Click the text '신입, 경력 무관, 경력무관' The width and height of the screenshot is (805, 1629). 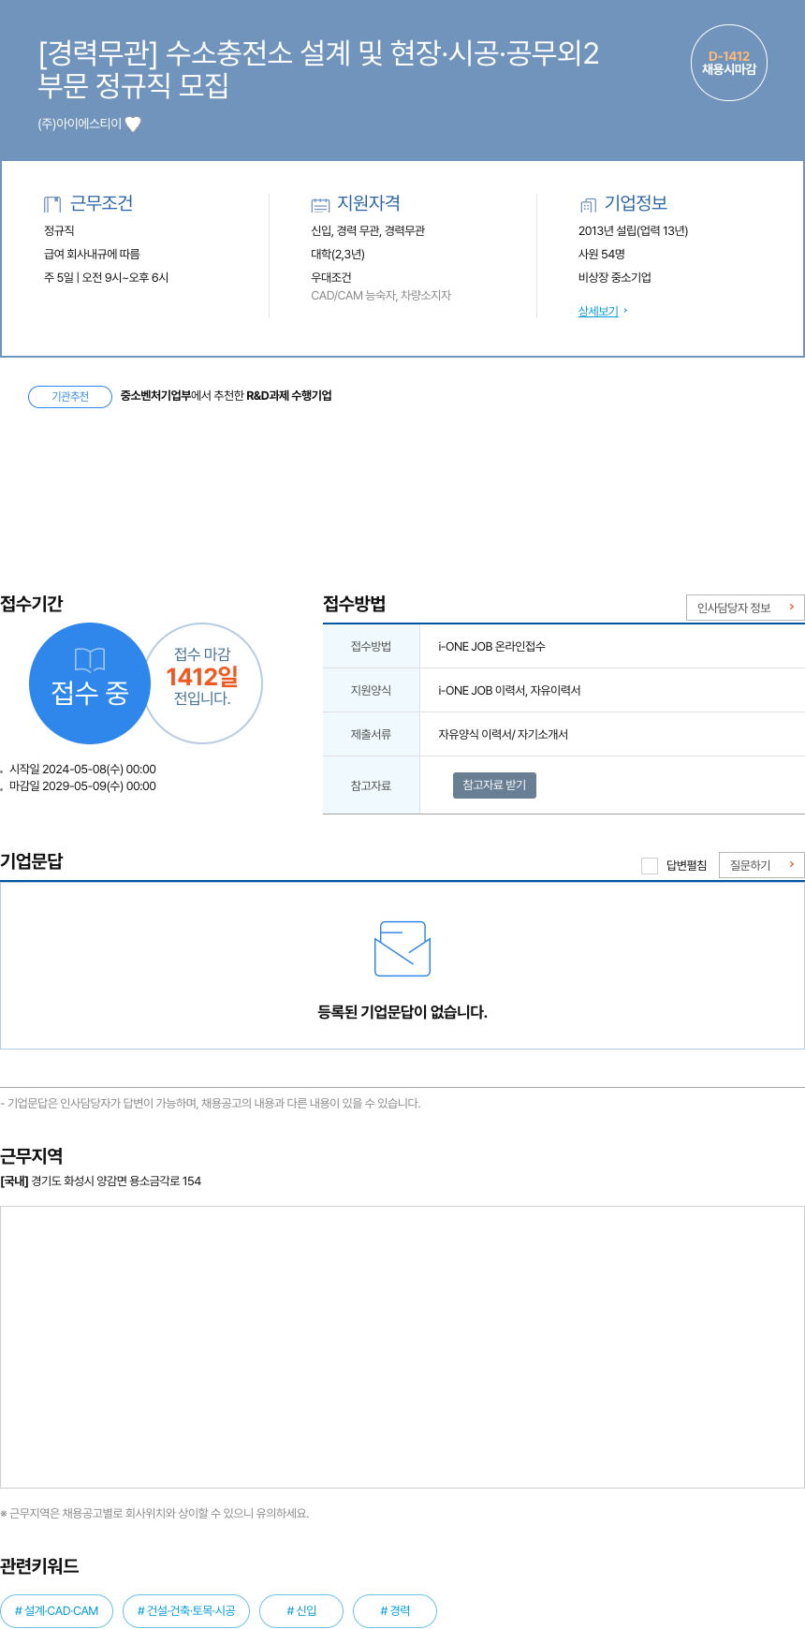[368, 231]
